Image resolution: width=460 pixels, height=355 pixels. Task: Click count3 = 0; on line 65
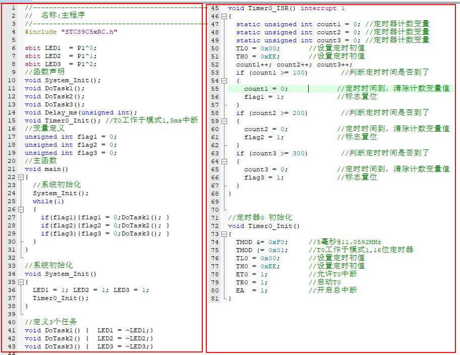[x=266, y=169]
